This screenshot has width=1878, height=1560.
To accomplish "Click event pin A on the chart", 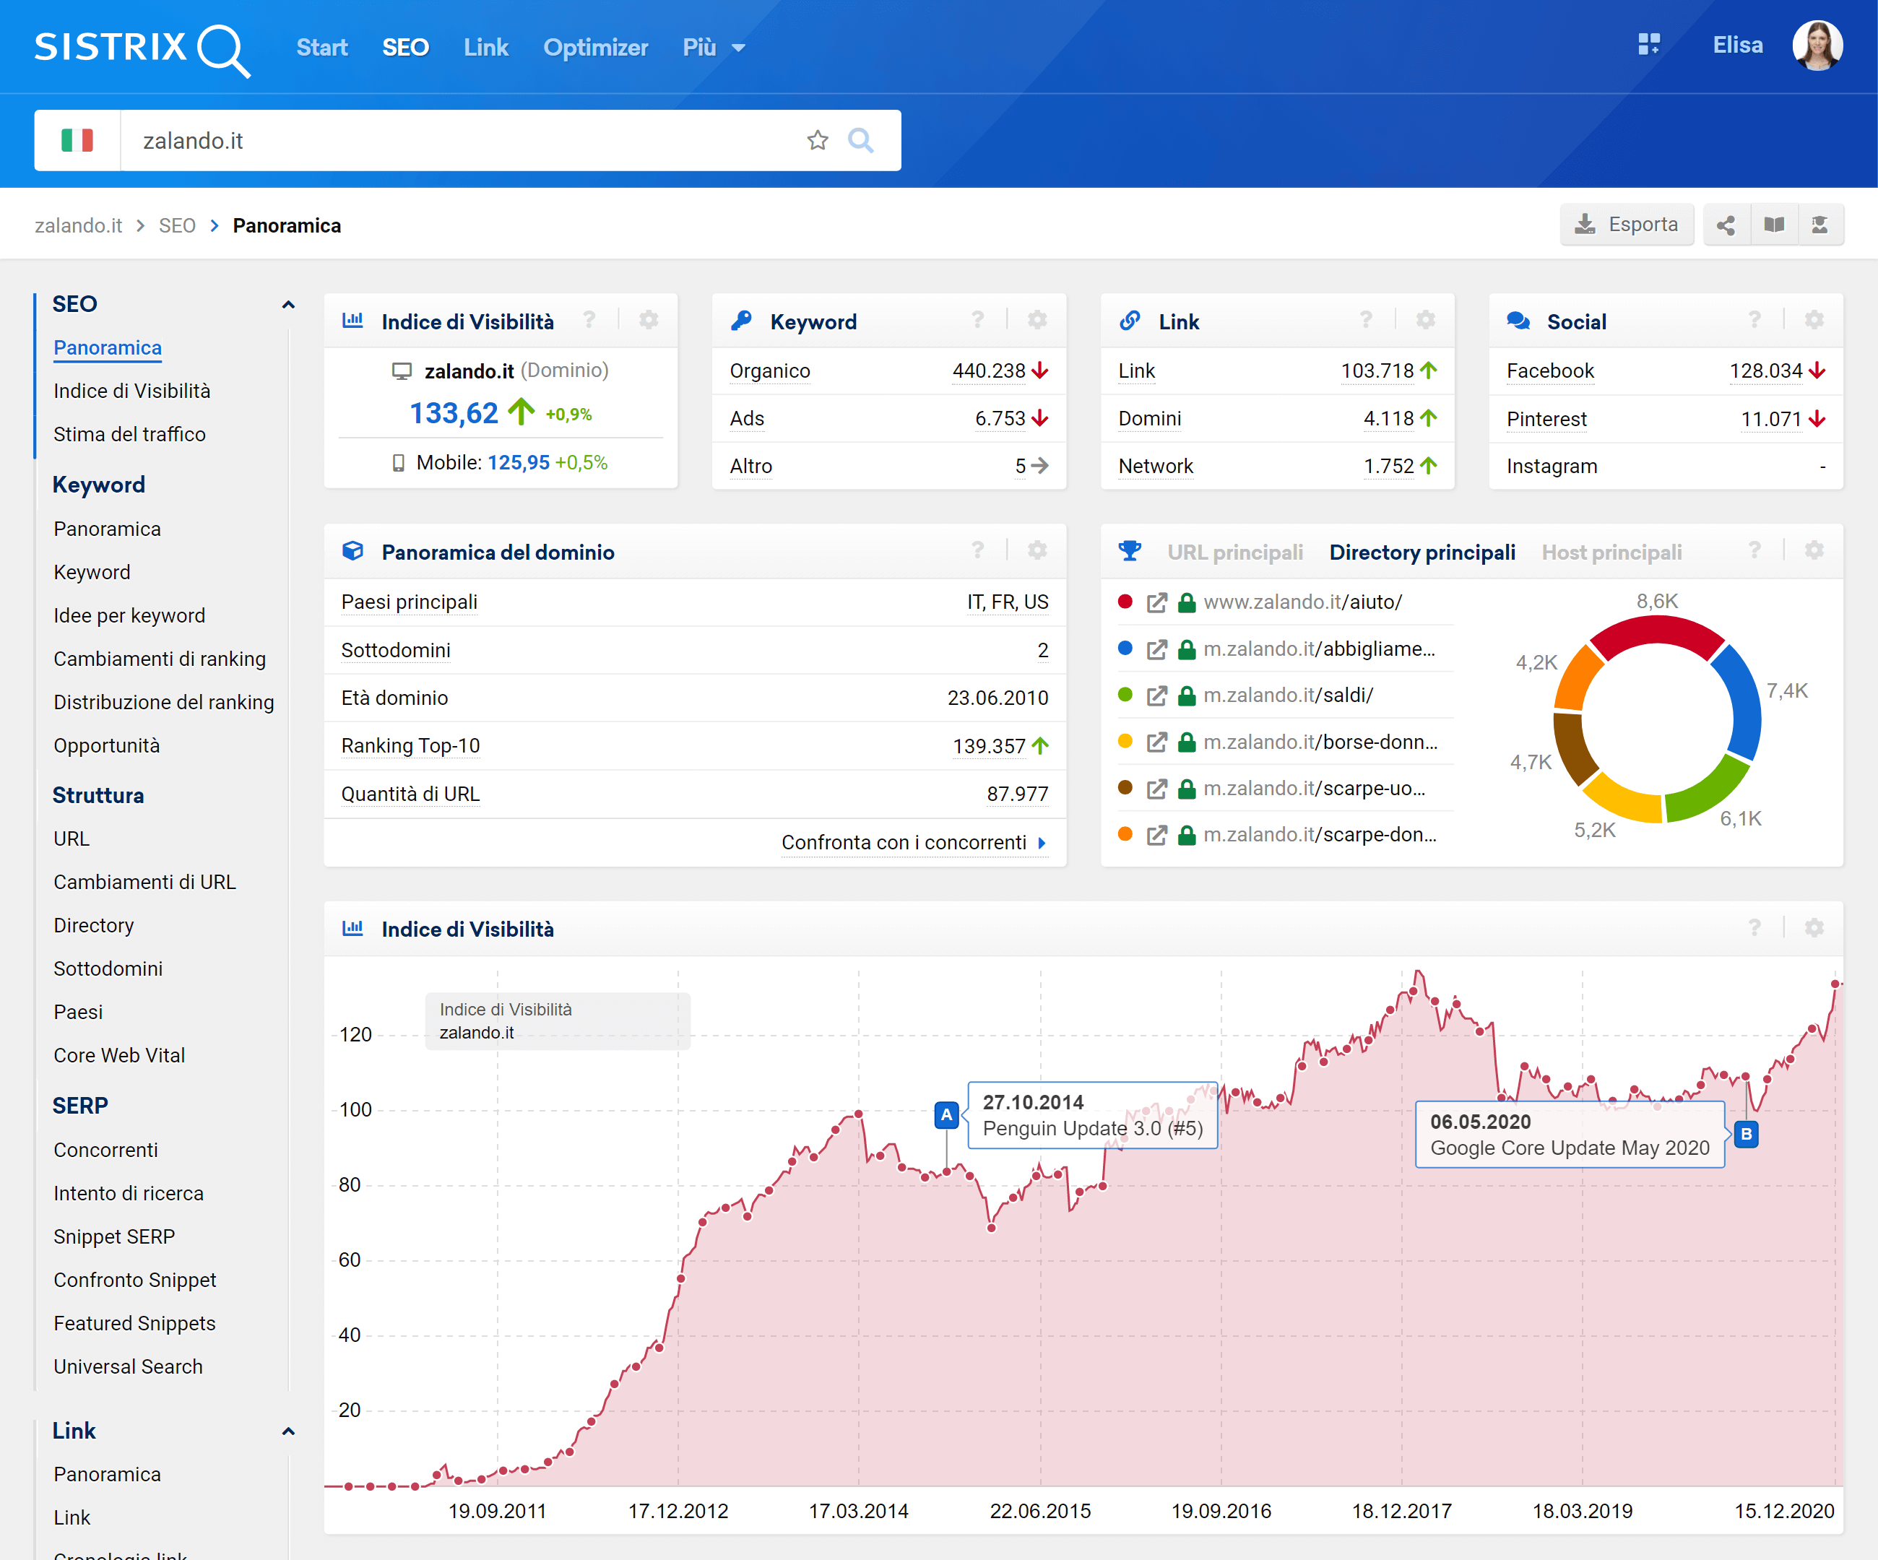I will (x=946, y=1115).
